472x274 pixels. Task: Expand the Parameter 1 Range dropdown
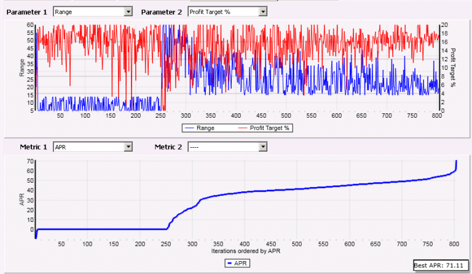point(128,11)
